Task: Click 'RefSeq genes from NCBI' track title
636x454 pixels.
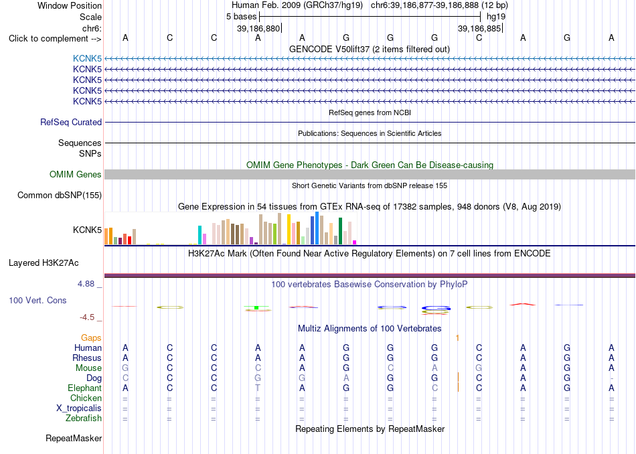Action: pos(370,112)
